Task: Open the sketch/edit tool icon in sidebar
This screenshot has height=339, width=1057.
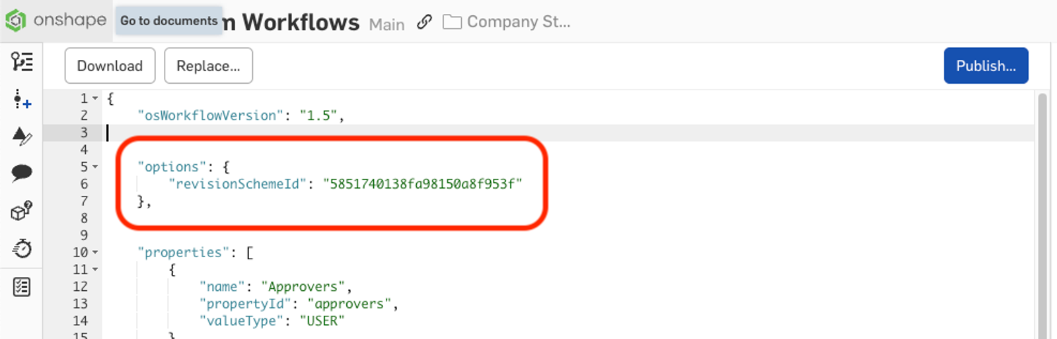Action: click(x=22, y=137)
